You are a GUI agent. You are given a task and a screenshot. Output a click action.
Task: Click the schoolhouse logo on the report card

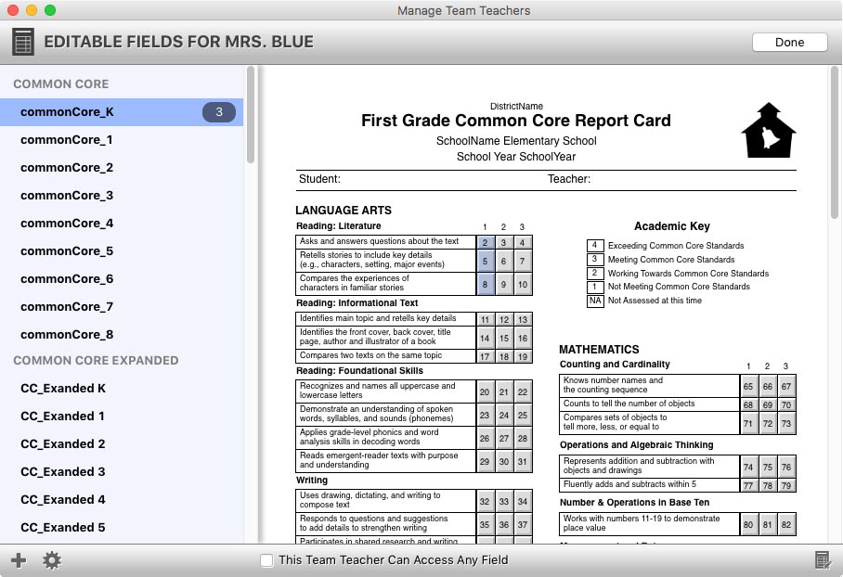tap(769, 131)
